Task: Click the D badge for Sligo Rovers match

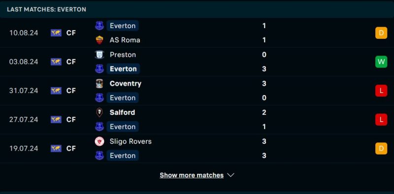Action: 381,149
